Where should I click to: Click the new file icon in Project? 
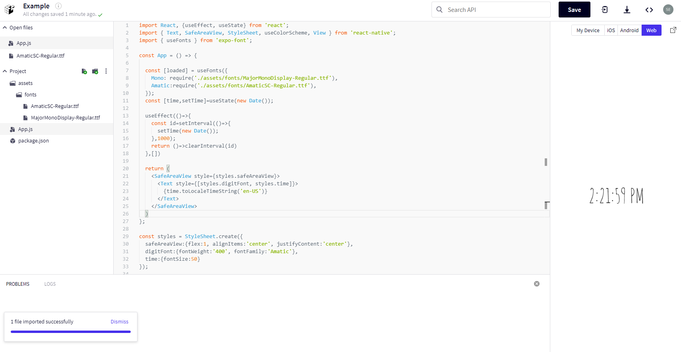[84, 71]
